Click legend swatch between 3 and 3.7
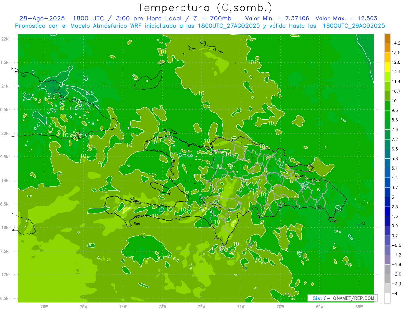 tap(387, 192)
